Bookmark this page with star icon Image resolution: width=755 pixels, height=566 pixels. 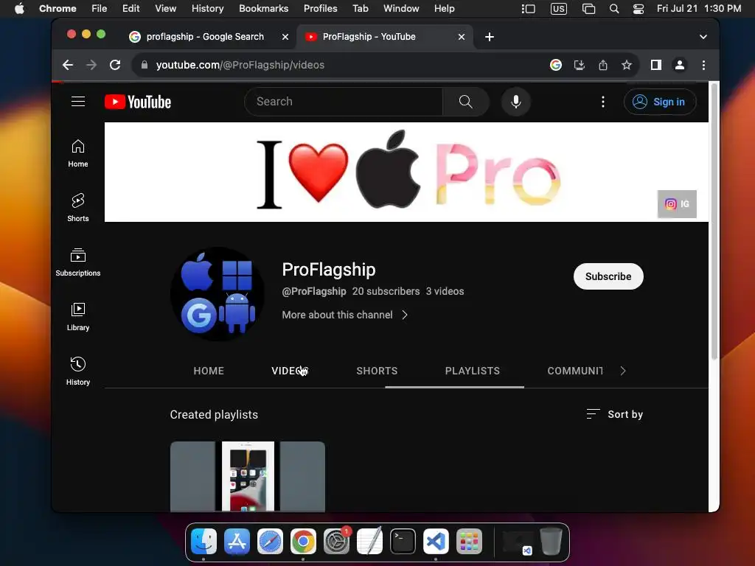click(627, 65)
